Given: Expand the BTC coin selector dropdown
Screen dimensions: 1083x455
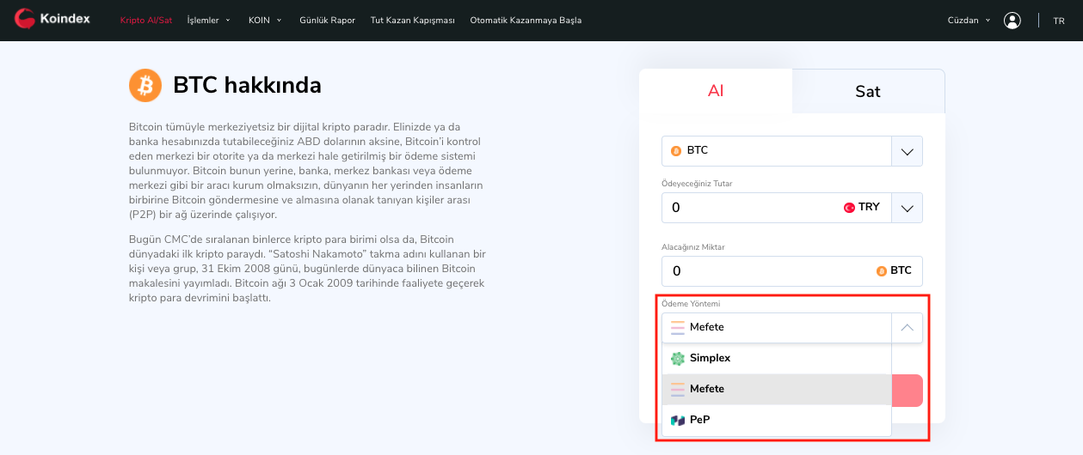Looking at the screenshot, I should [x=907, y=151].
